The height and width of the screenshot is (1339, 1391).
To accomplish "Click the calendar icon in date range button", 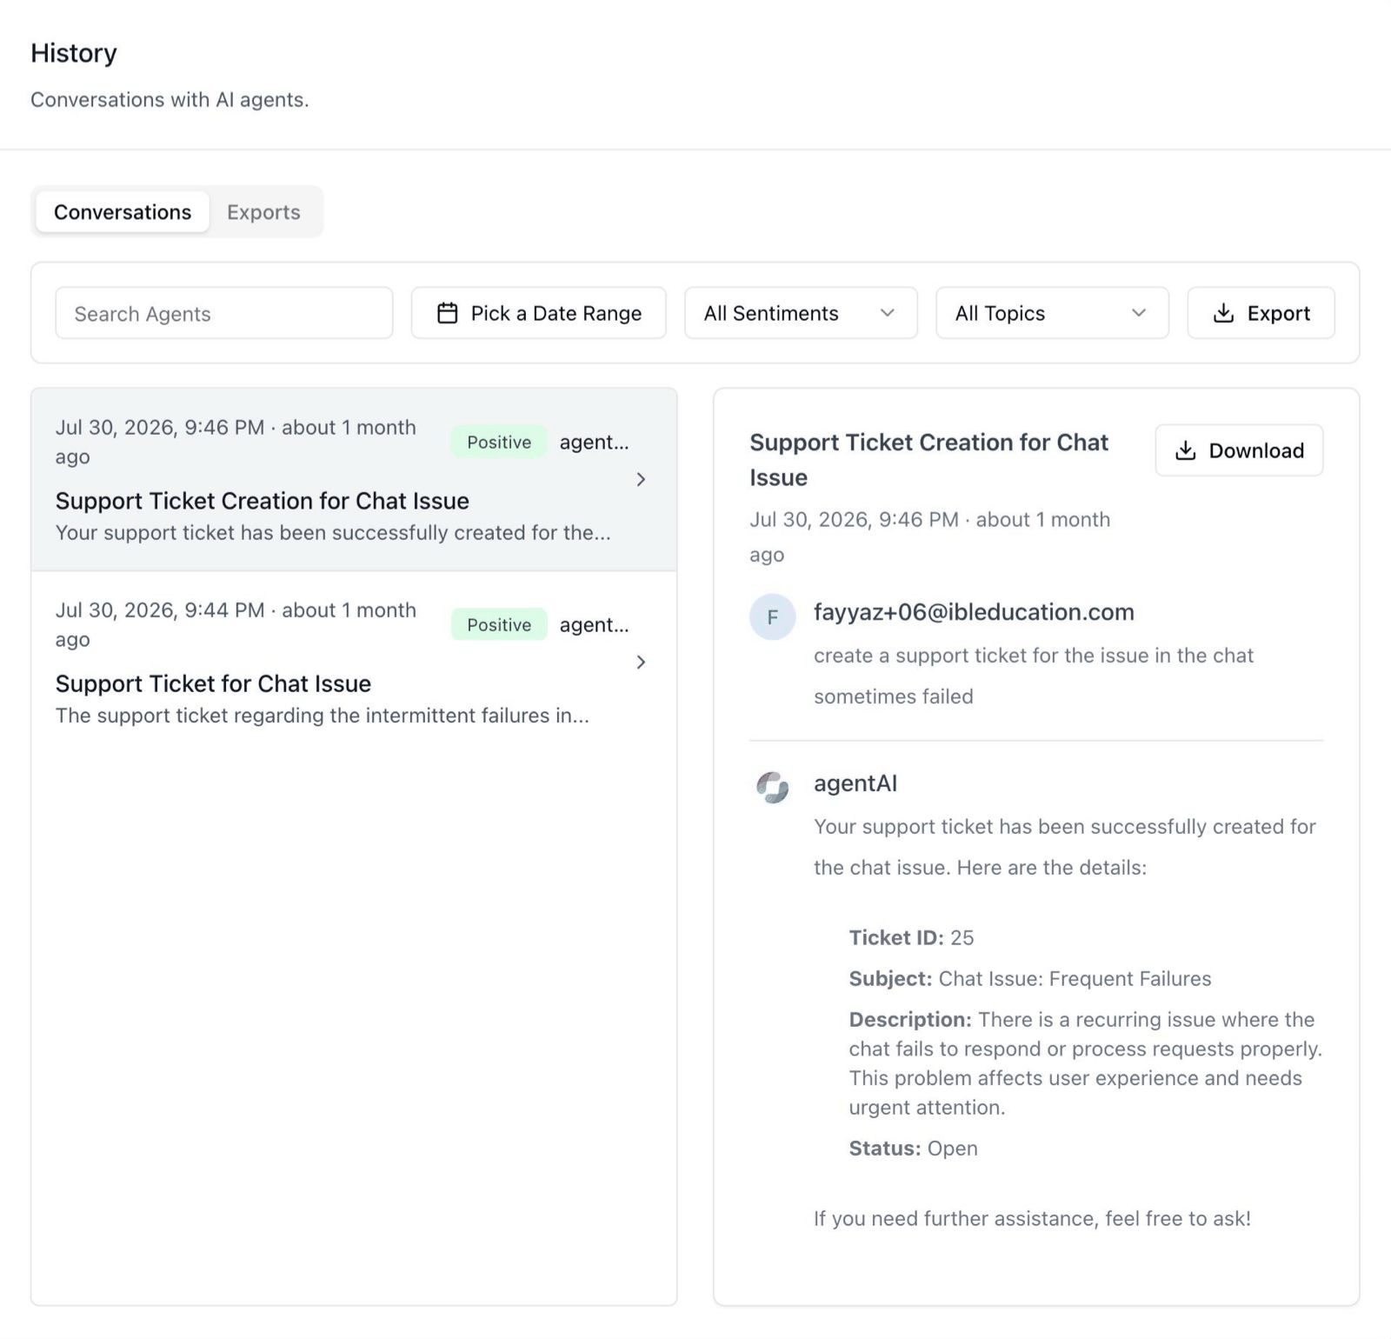I will (x=447, y=313).
